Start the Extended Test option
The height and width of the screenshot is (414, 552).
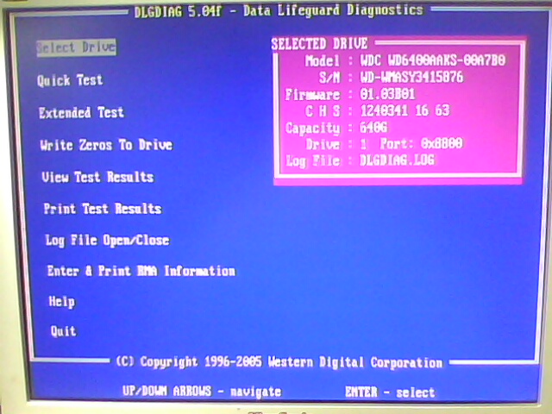point(81,113)
